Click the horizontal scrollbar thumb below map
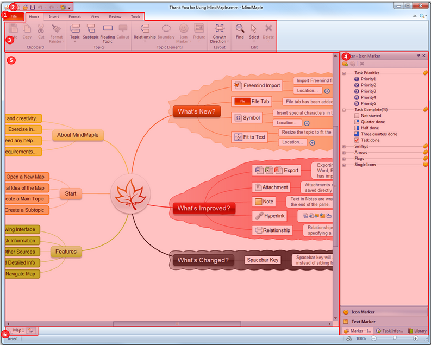 (x=177, y=324)
